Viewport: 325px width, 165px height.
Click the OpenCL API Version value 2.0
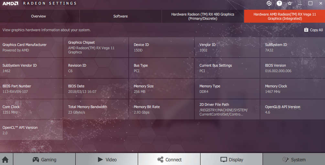point(5,133)
